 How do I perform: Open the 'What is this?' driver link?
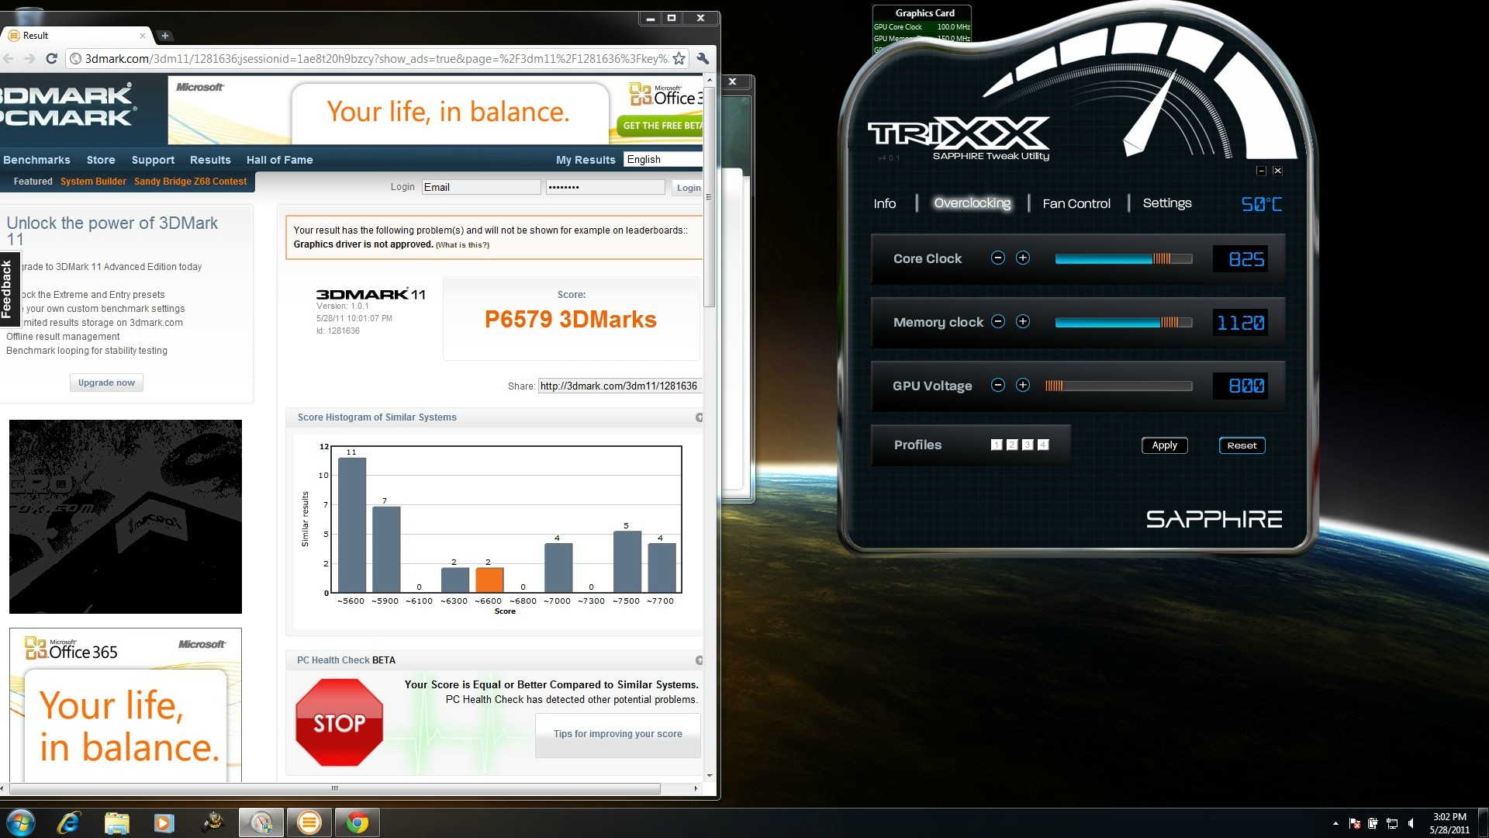pyautogui.click(x=462, y=245)
